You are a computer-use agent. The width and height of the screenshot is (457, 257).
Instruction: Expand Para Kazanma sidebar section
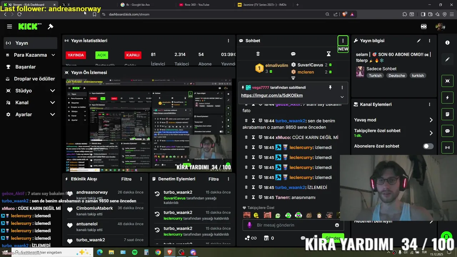point(53,55)
